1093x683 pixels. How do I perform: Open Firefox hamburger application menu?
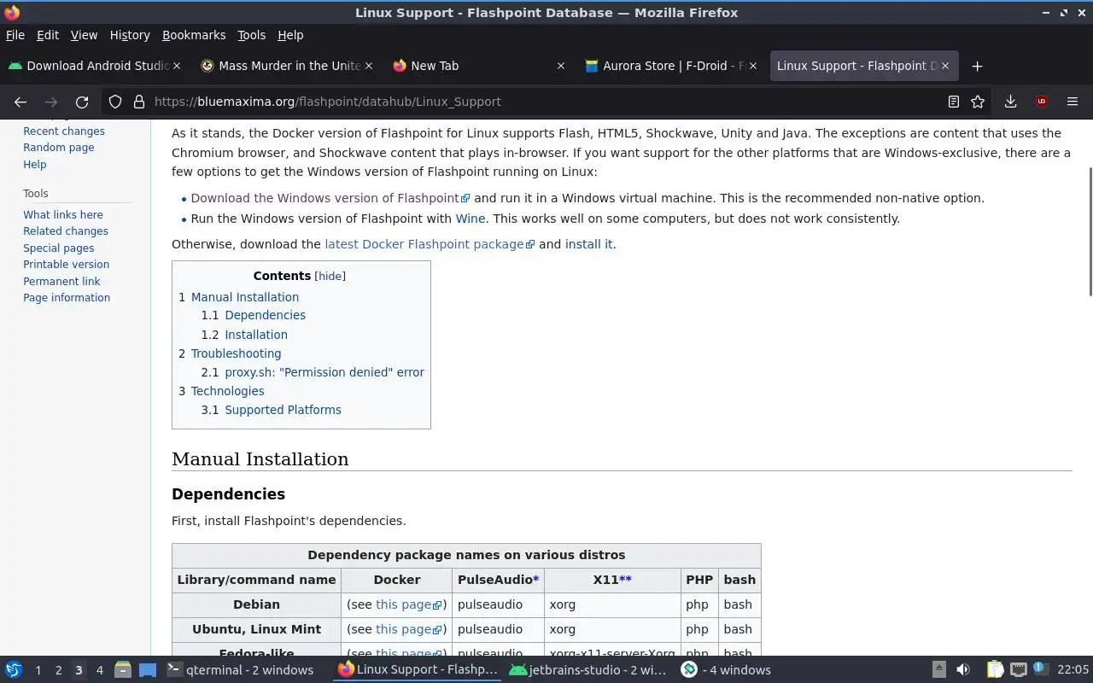pos(1073,102)
